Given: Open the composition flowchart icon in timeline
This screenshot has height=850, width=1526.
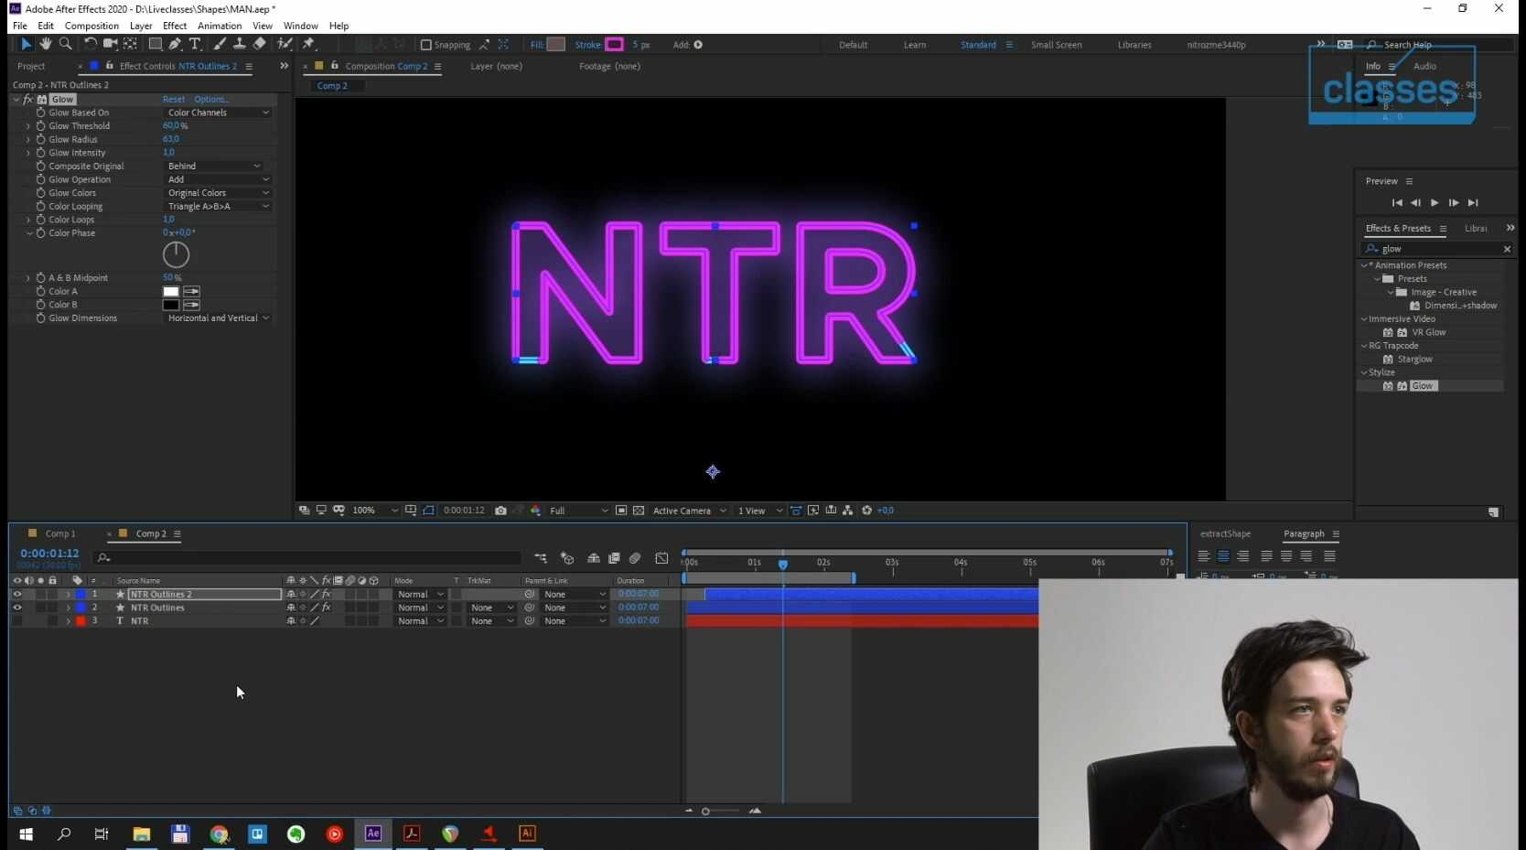Looking at the screenshot, I should 541,558.
